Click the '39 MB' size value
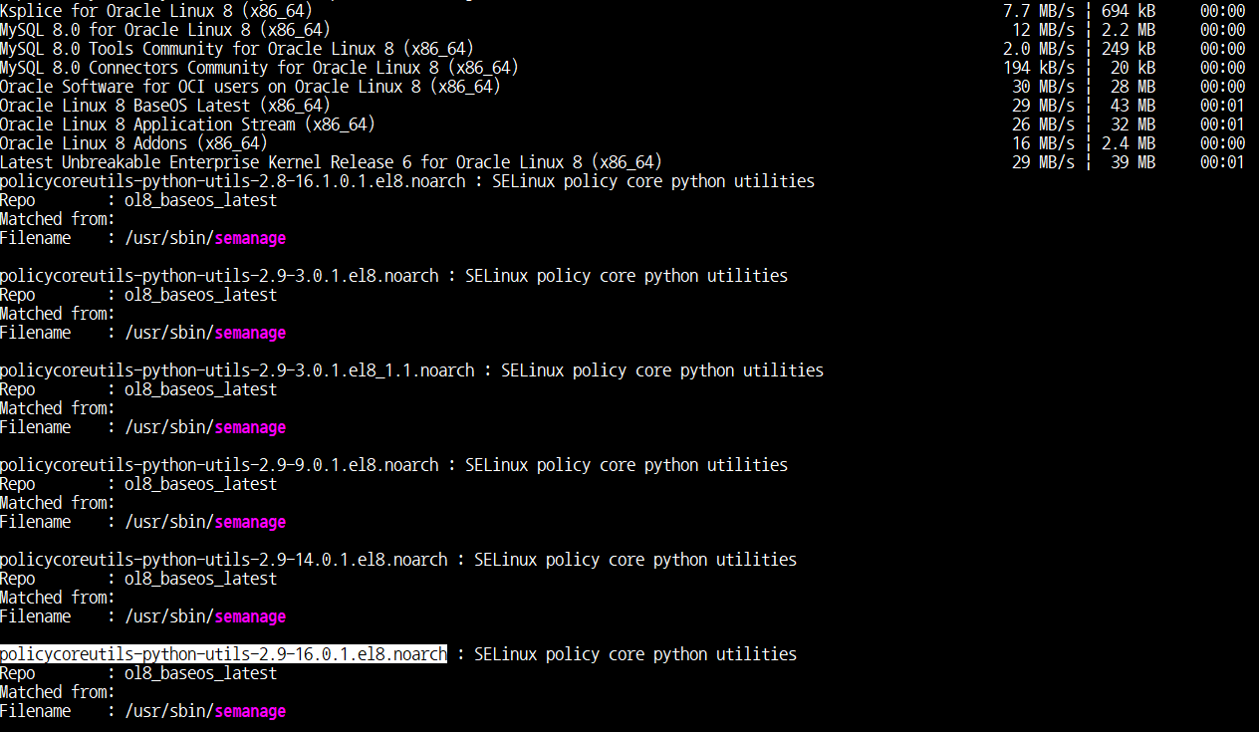This screenshot has width=1259, height=732. tap(1133, 162)
